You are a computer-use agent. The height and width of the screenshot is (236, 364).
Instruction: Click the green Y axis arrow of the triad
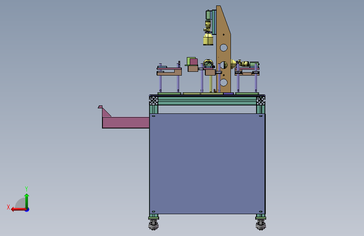coord(27,201)
